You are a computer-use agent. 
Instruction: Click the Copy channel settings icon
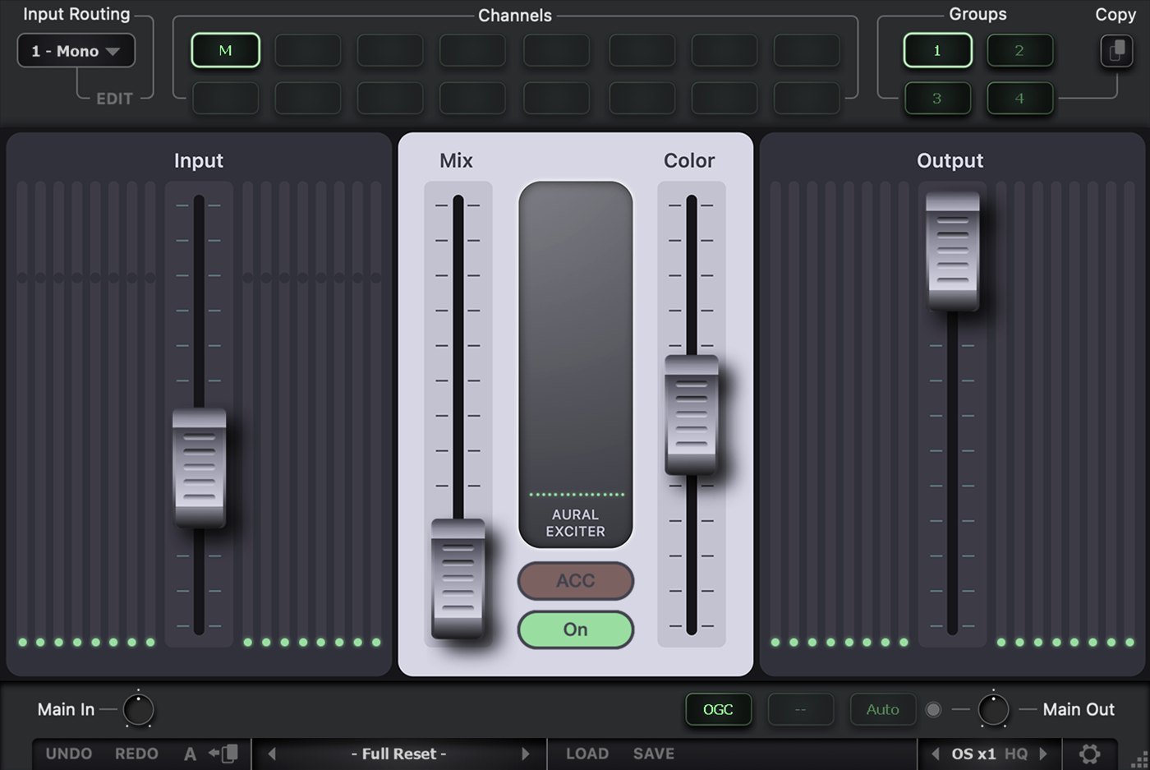pos(1116,51)
